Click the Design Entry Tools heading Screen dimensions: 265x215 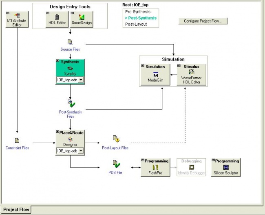(x=70, y=7)
